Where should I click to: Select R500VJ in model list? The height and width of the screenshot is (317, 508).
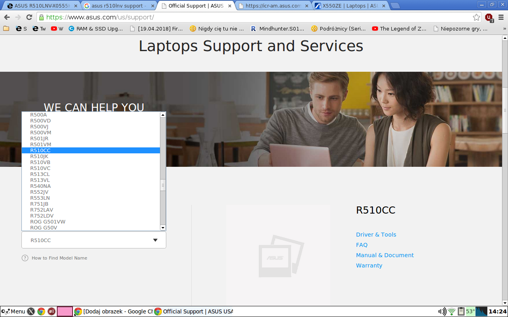point(91,127)
